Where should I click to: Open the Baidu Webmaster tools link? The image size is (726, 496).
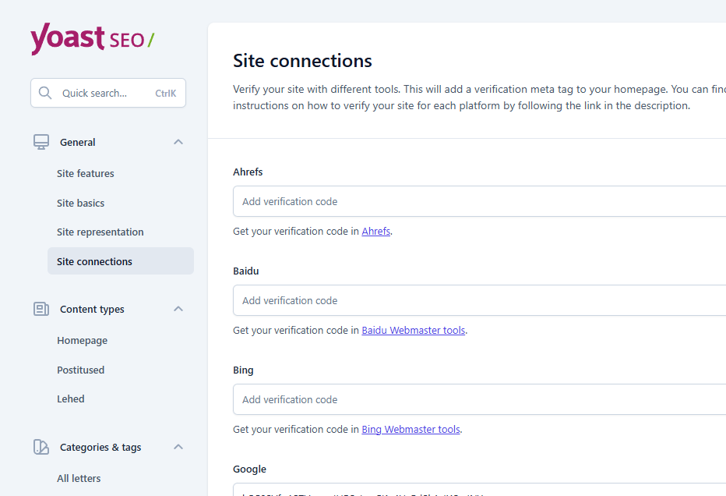pos(413,331)
